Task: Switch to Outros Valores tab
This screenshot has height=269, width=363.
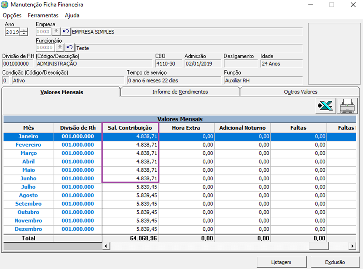Action: [300, 92]
